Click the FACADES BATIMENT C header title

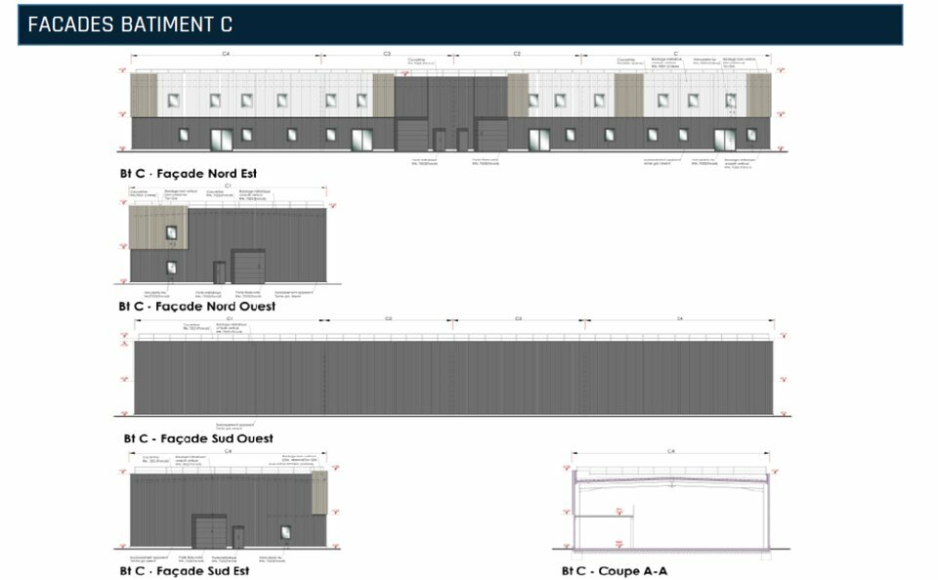[x=130, y=25]
